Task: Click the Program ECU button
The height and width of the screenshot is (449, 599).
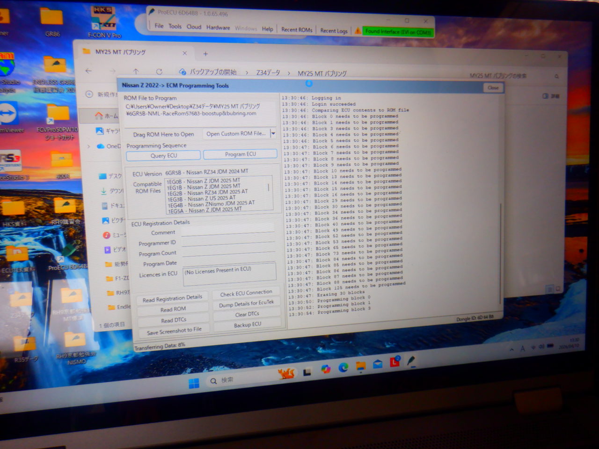Action: point(240,154)
